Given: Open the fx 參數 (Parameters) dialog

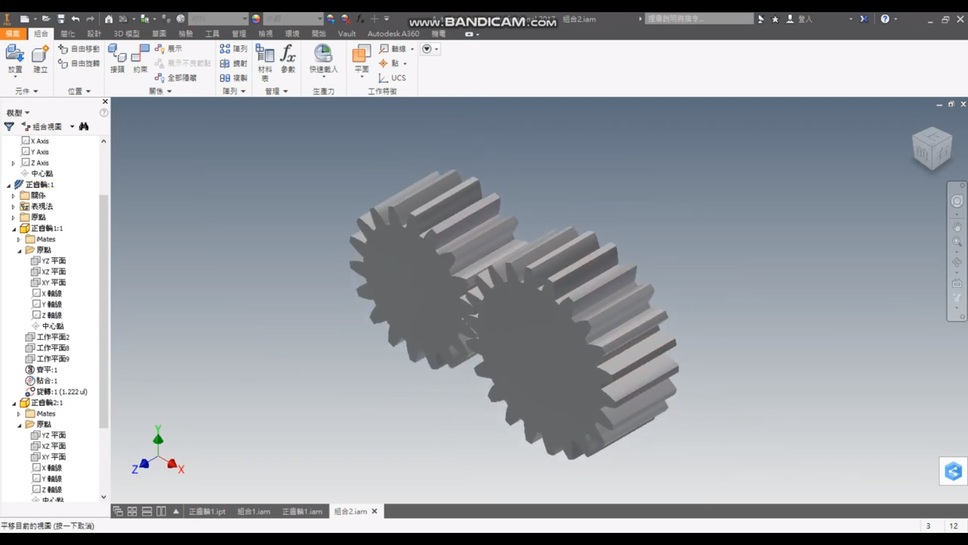Looking at the screenshot, I should click(x=288, y=59).
